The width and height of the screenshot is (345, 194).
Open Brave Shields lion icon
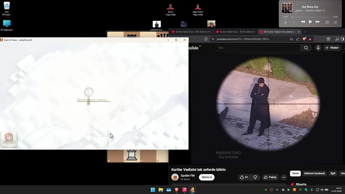pos(305,39)
